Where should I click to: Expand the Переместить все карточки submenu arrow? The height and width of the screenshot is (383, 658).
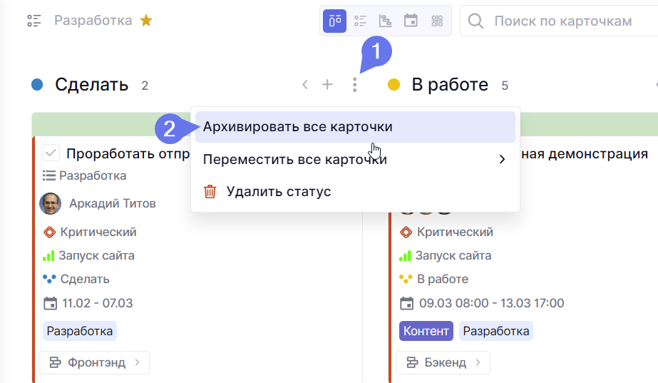tap(502, 159)
